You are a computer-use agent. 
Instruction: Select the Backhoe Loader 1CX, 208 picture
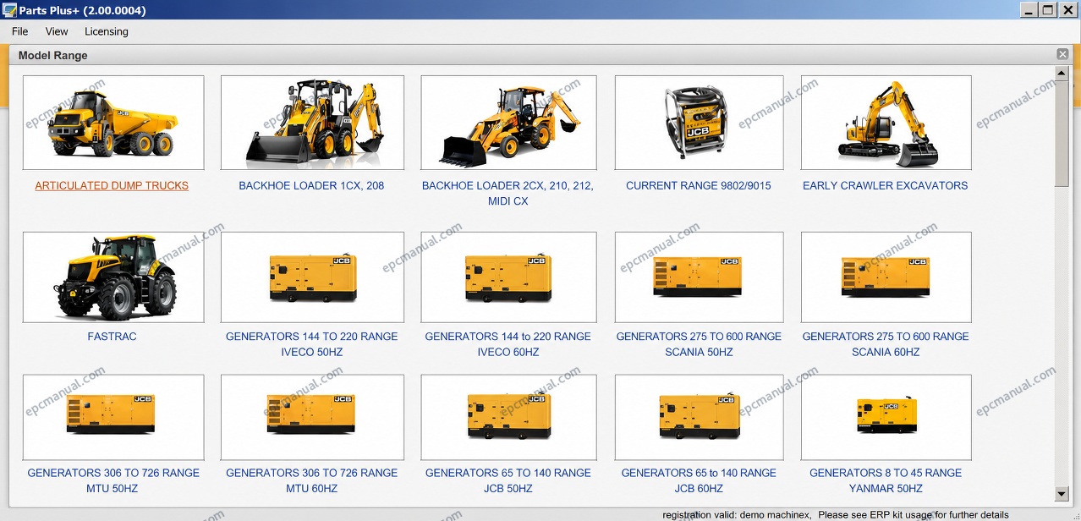[x=312, y=123]
